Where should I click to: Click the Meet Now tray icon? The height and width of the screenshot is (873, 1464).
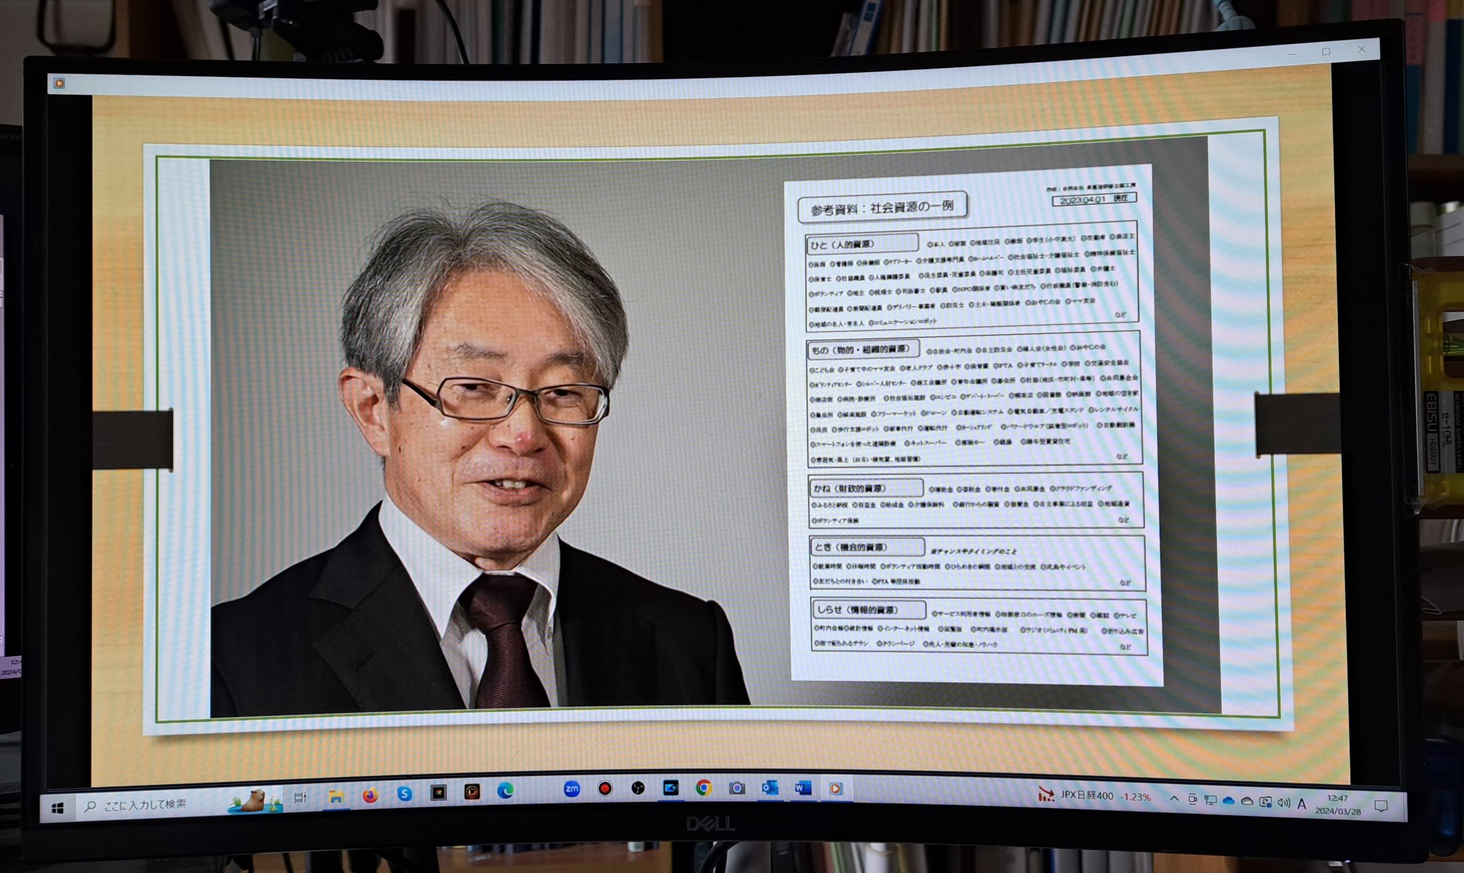tap(1192, 799)
